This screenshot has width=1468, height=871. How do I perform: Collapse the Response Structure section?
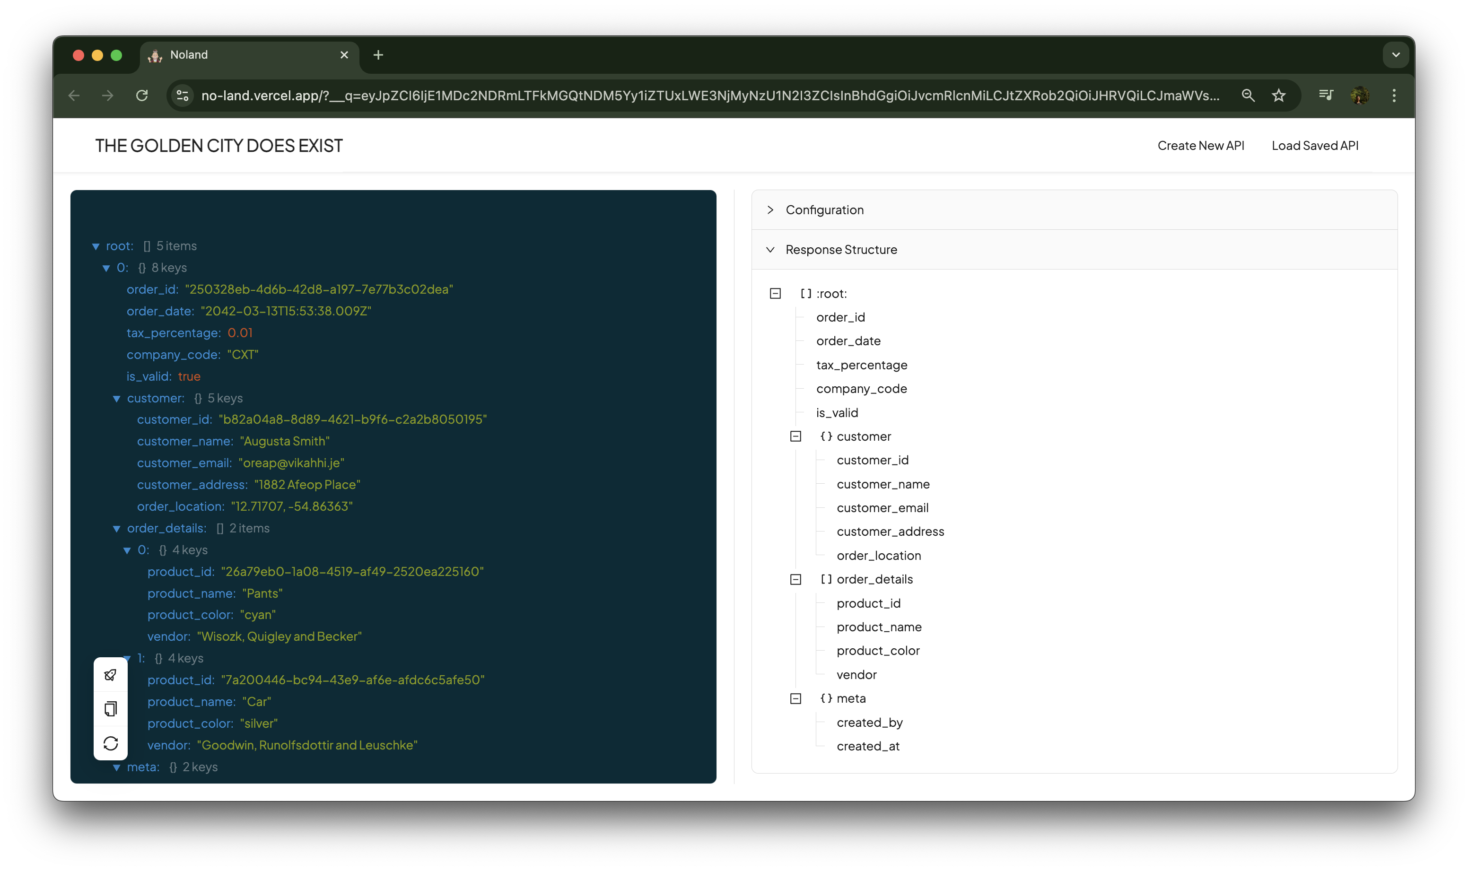click(x=840, y=250)
